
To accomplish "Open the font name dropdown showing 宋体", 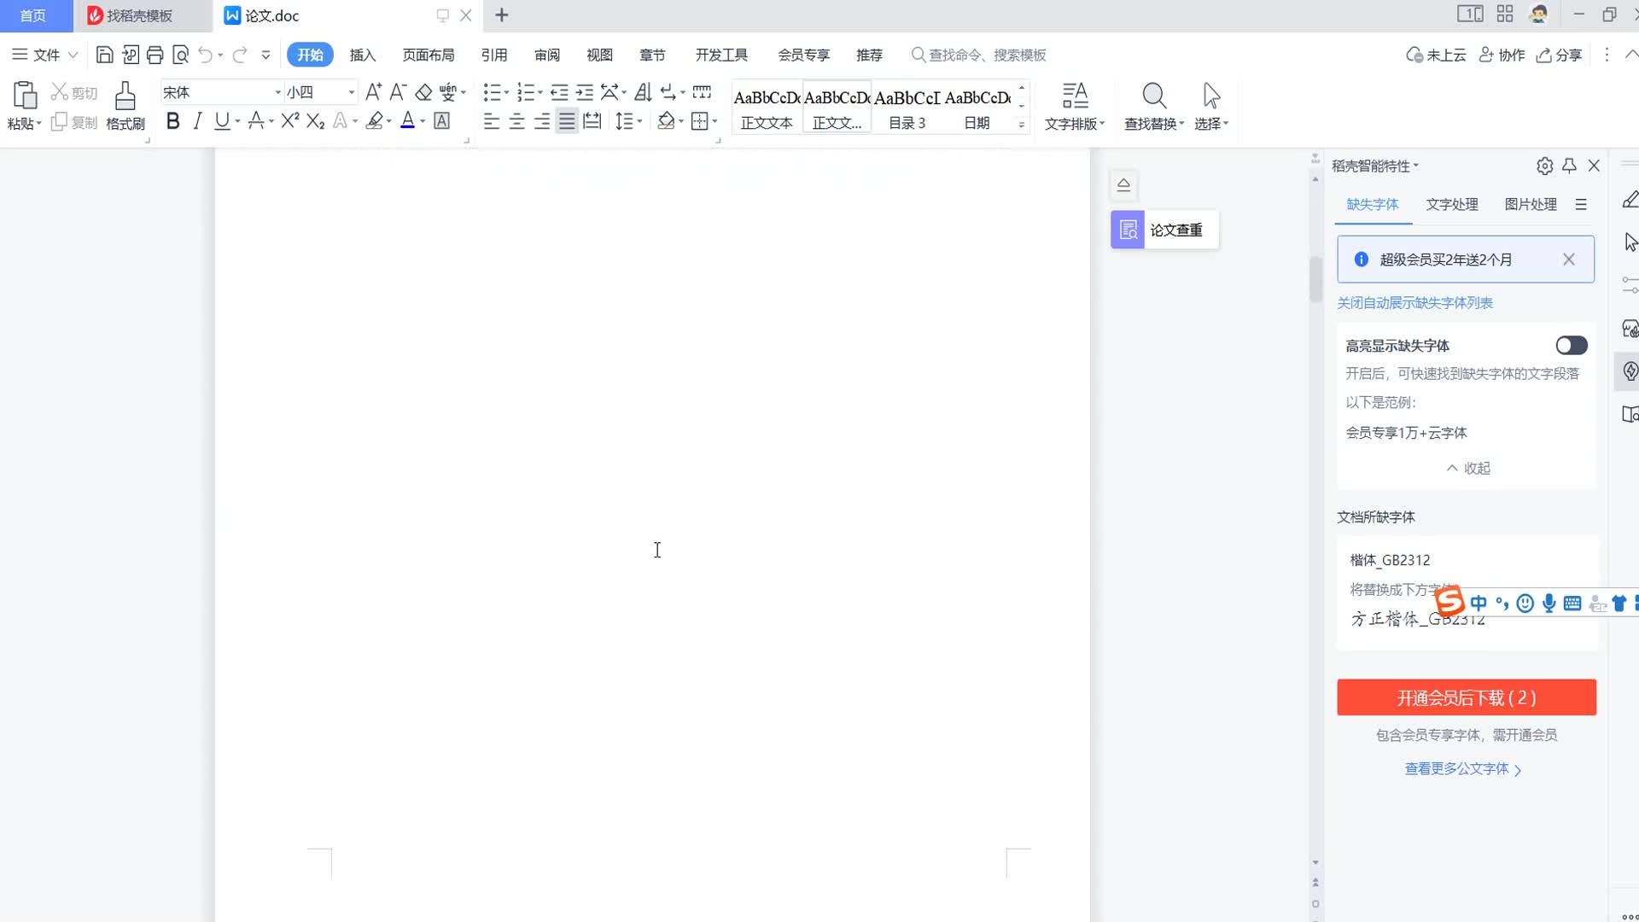I will (x=277, y=92).
